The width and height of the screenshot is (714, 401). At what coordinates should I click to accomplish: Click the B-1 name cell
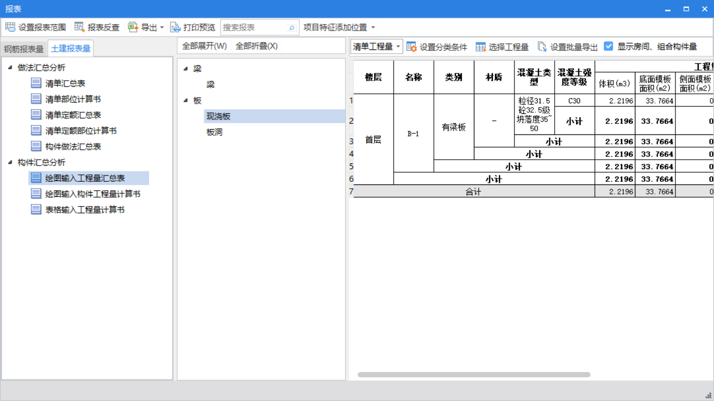pos(414,133)
